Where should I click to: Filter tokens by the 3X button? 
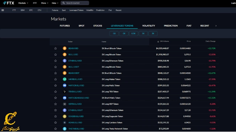click(153, 33)
